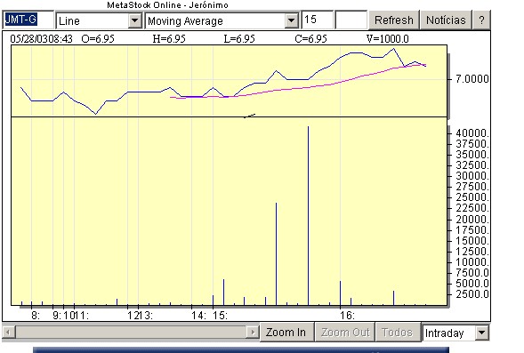Click the 16: time axis label
The image size is (524, 353).
click(347, 316)
